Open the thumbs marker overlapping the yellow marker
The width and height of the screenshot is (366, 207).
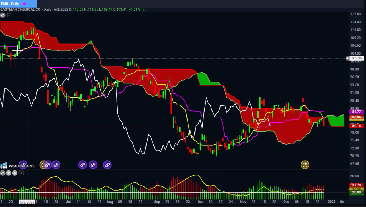pyautogui.click(x=48, y=165)
